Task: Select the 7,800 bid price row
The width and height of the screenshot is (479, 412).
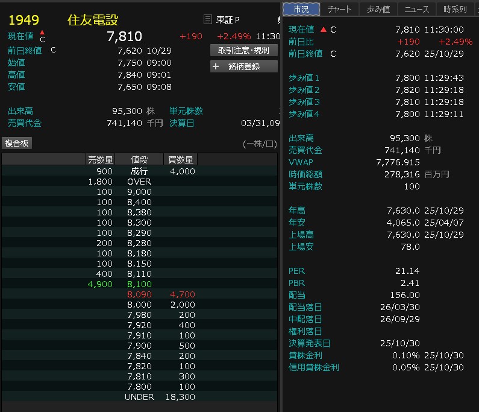Action: click(139, 387)
